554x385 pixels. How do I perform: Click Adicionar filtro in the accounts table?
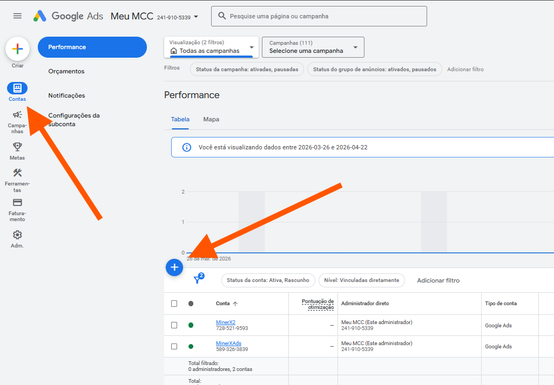438,280
